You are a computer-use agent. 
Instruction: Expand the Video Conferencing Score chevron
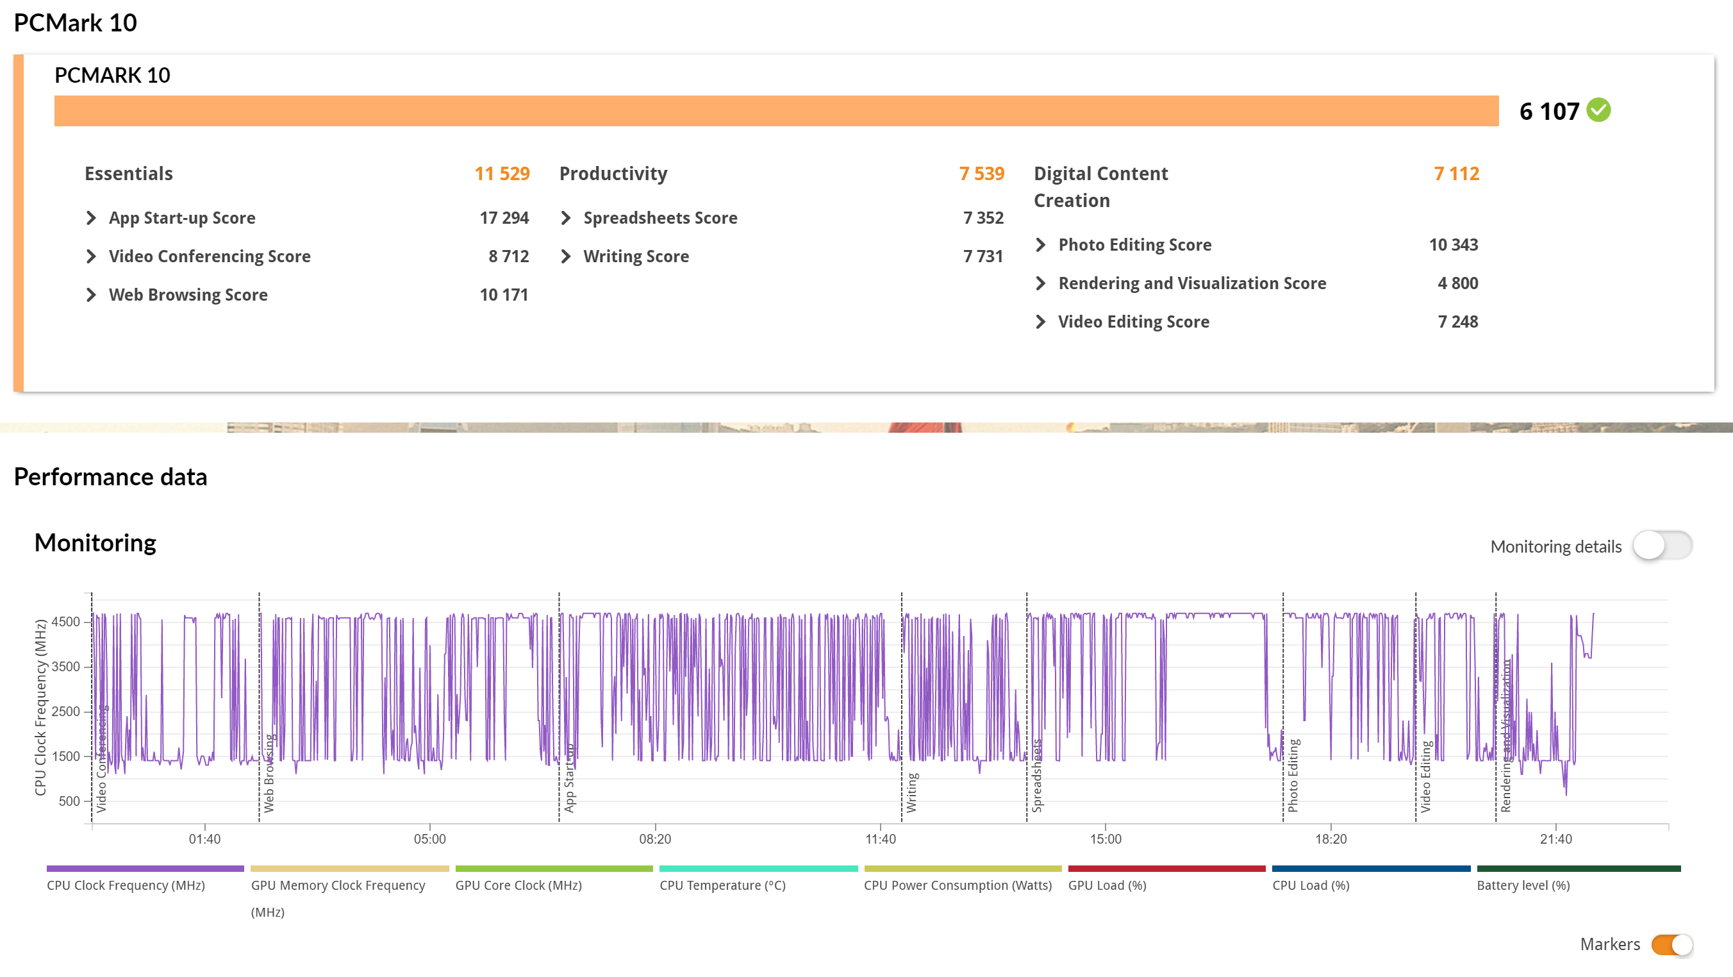(92, 256)
